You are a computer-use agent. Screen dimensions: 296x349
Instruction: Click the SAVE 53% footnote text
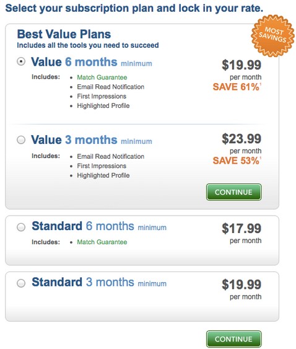coord(237,161)
